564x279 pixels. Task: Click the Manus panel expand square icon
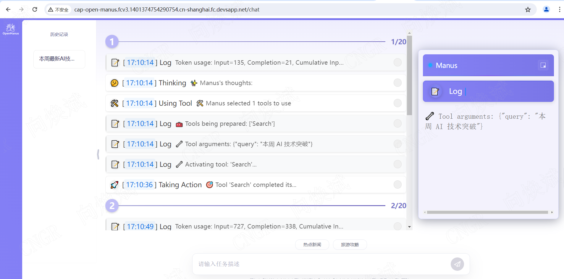coord(543,65)
